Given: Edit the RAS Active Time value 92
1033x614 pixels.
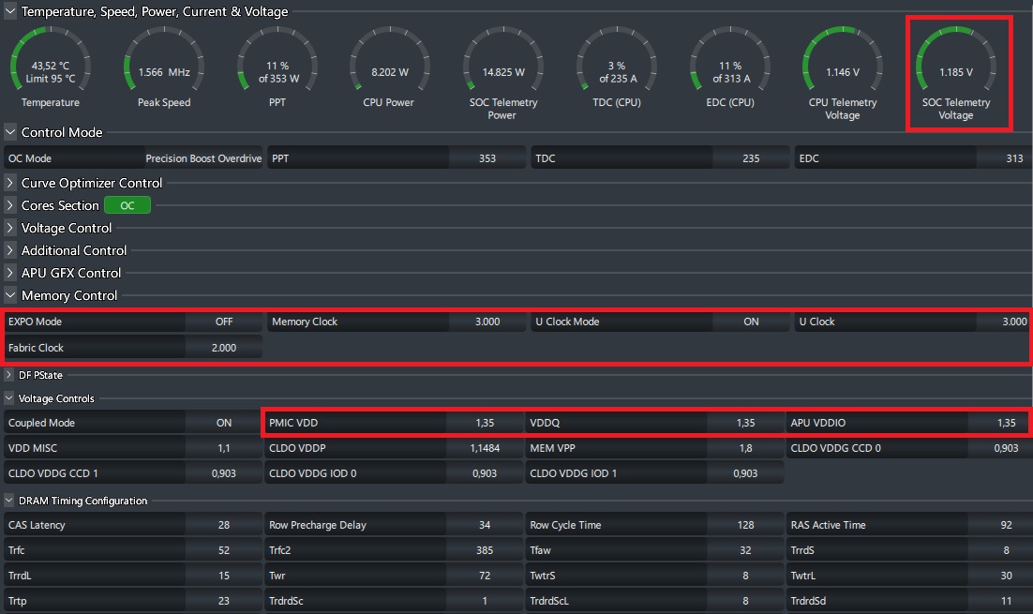Looking at the screenshot, I should (x=1000, y=525).
